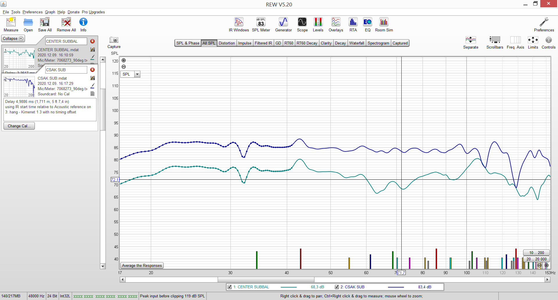558x300 pixels.
Task: Switch to Impulse tab
Action: pos(245,43)
